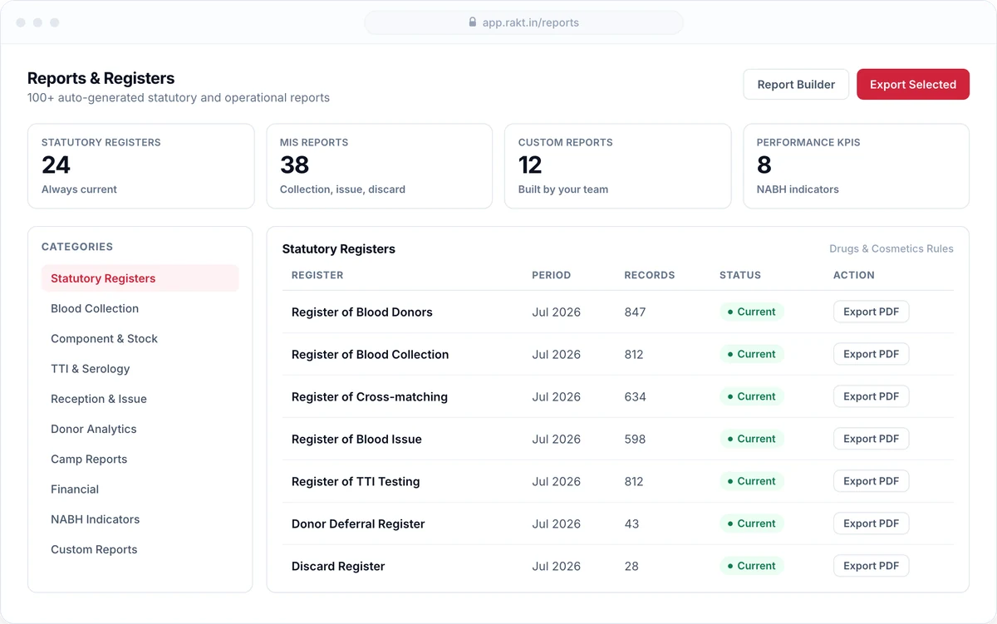Export PDF for Donor Deferral Register

(x=871, y=523)
